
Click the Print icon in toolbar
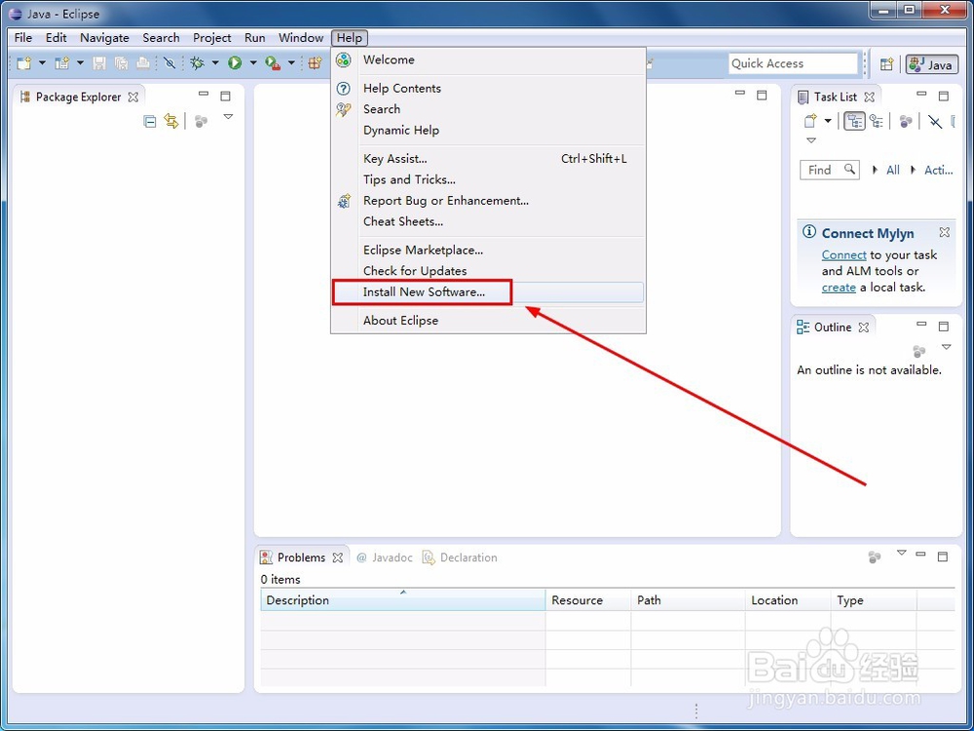pos(143,62)
